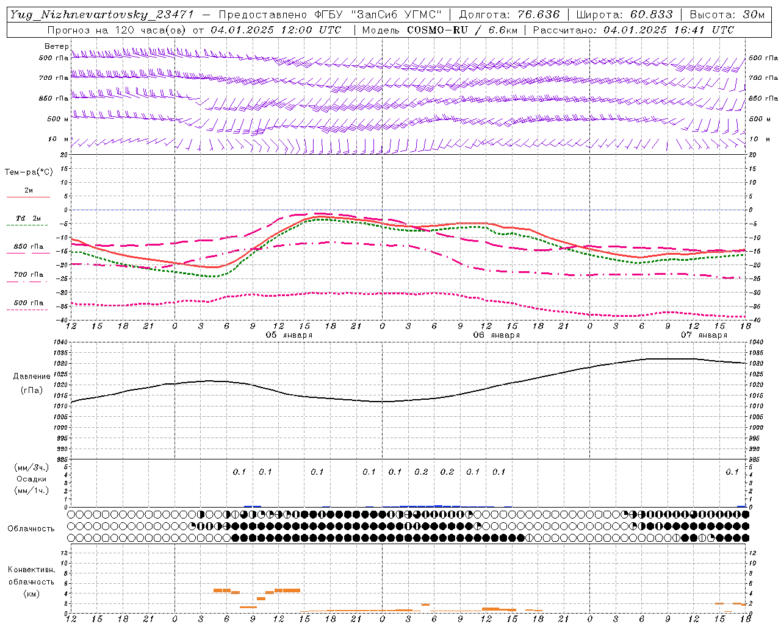Screen dimensions: 781x624
Task: Click the black pressure curve in Давление chart
Action: coord(409,400)
